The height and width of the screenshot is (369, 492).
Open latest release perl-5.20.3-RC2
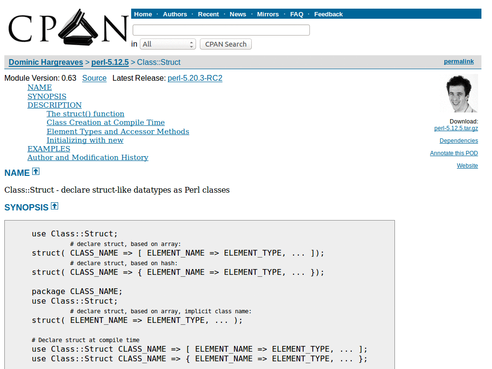coord(195,78)
